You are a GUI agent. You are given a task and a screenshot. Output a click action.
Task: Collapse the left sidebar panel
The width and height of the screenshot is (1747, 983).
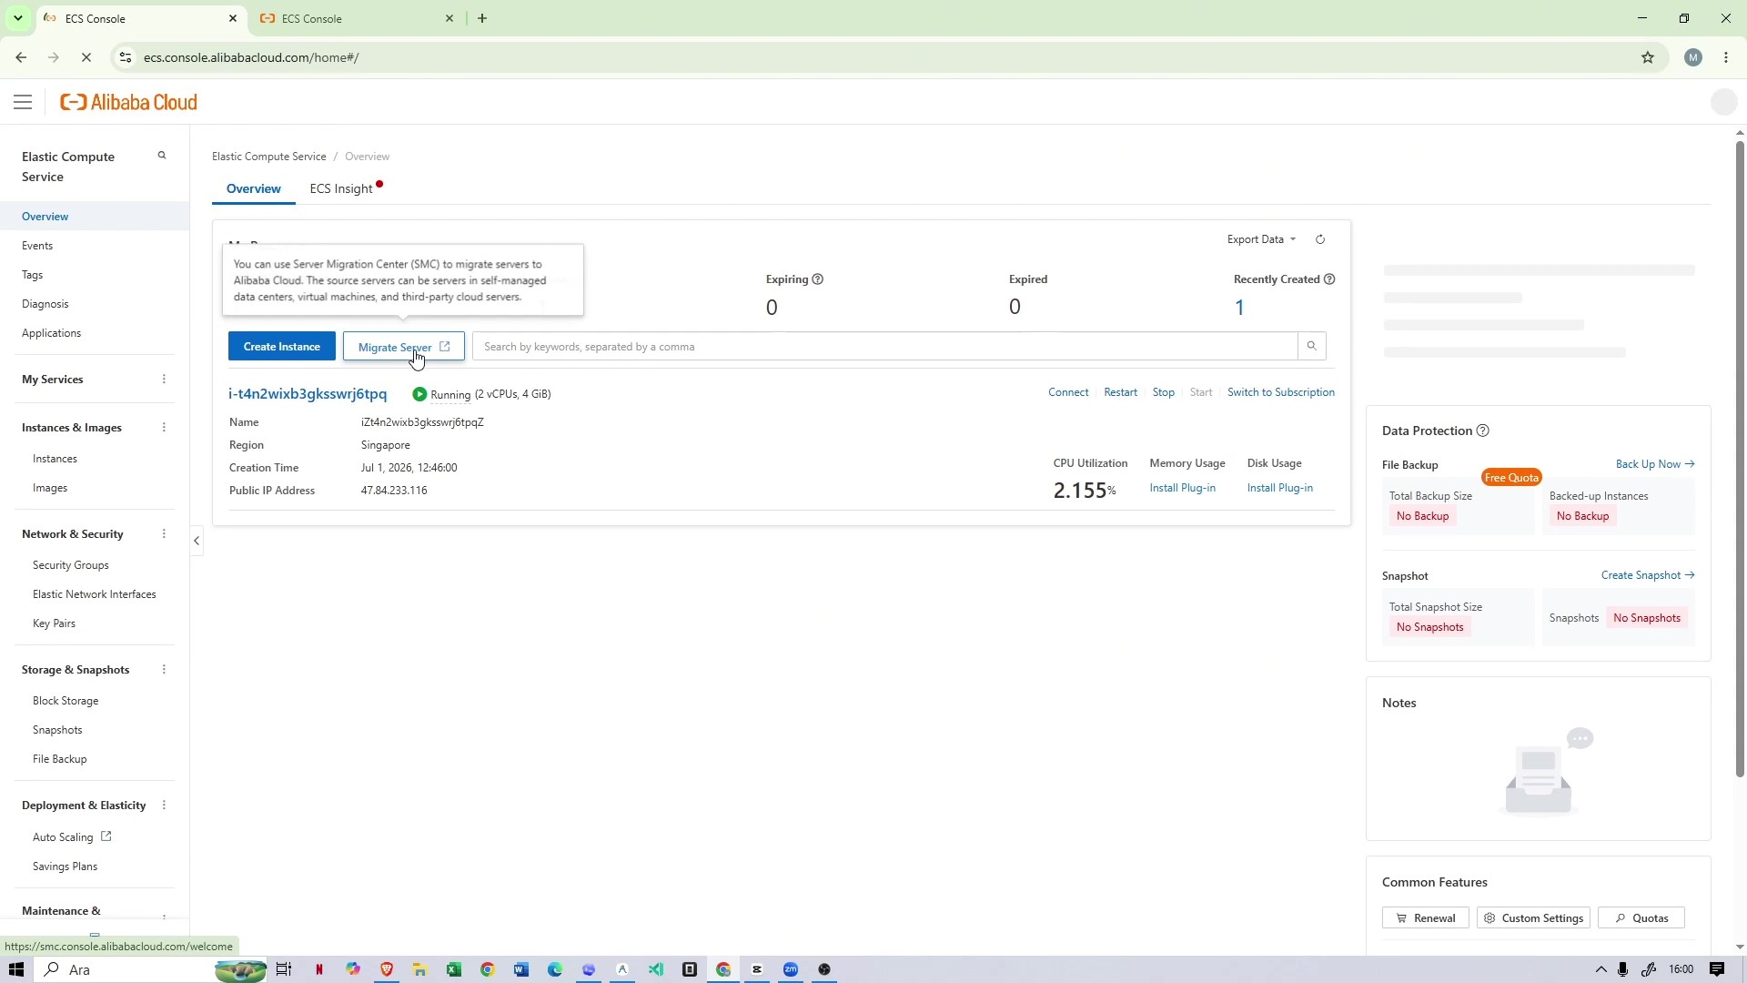(197, 541)
